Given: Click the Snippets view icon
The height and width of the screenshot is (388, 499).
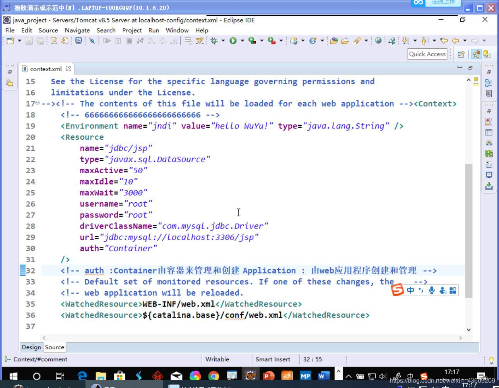Looking at the screenshot, I should pos(489,164).
